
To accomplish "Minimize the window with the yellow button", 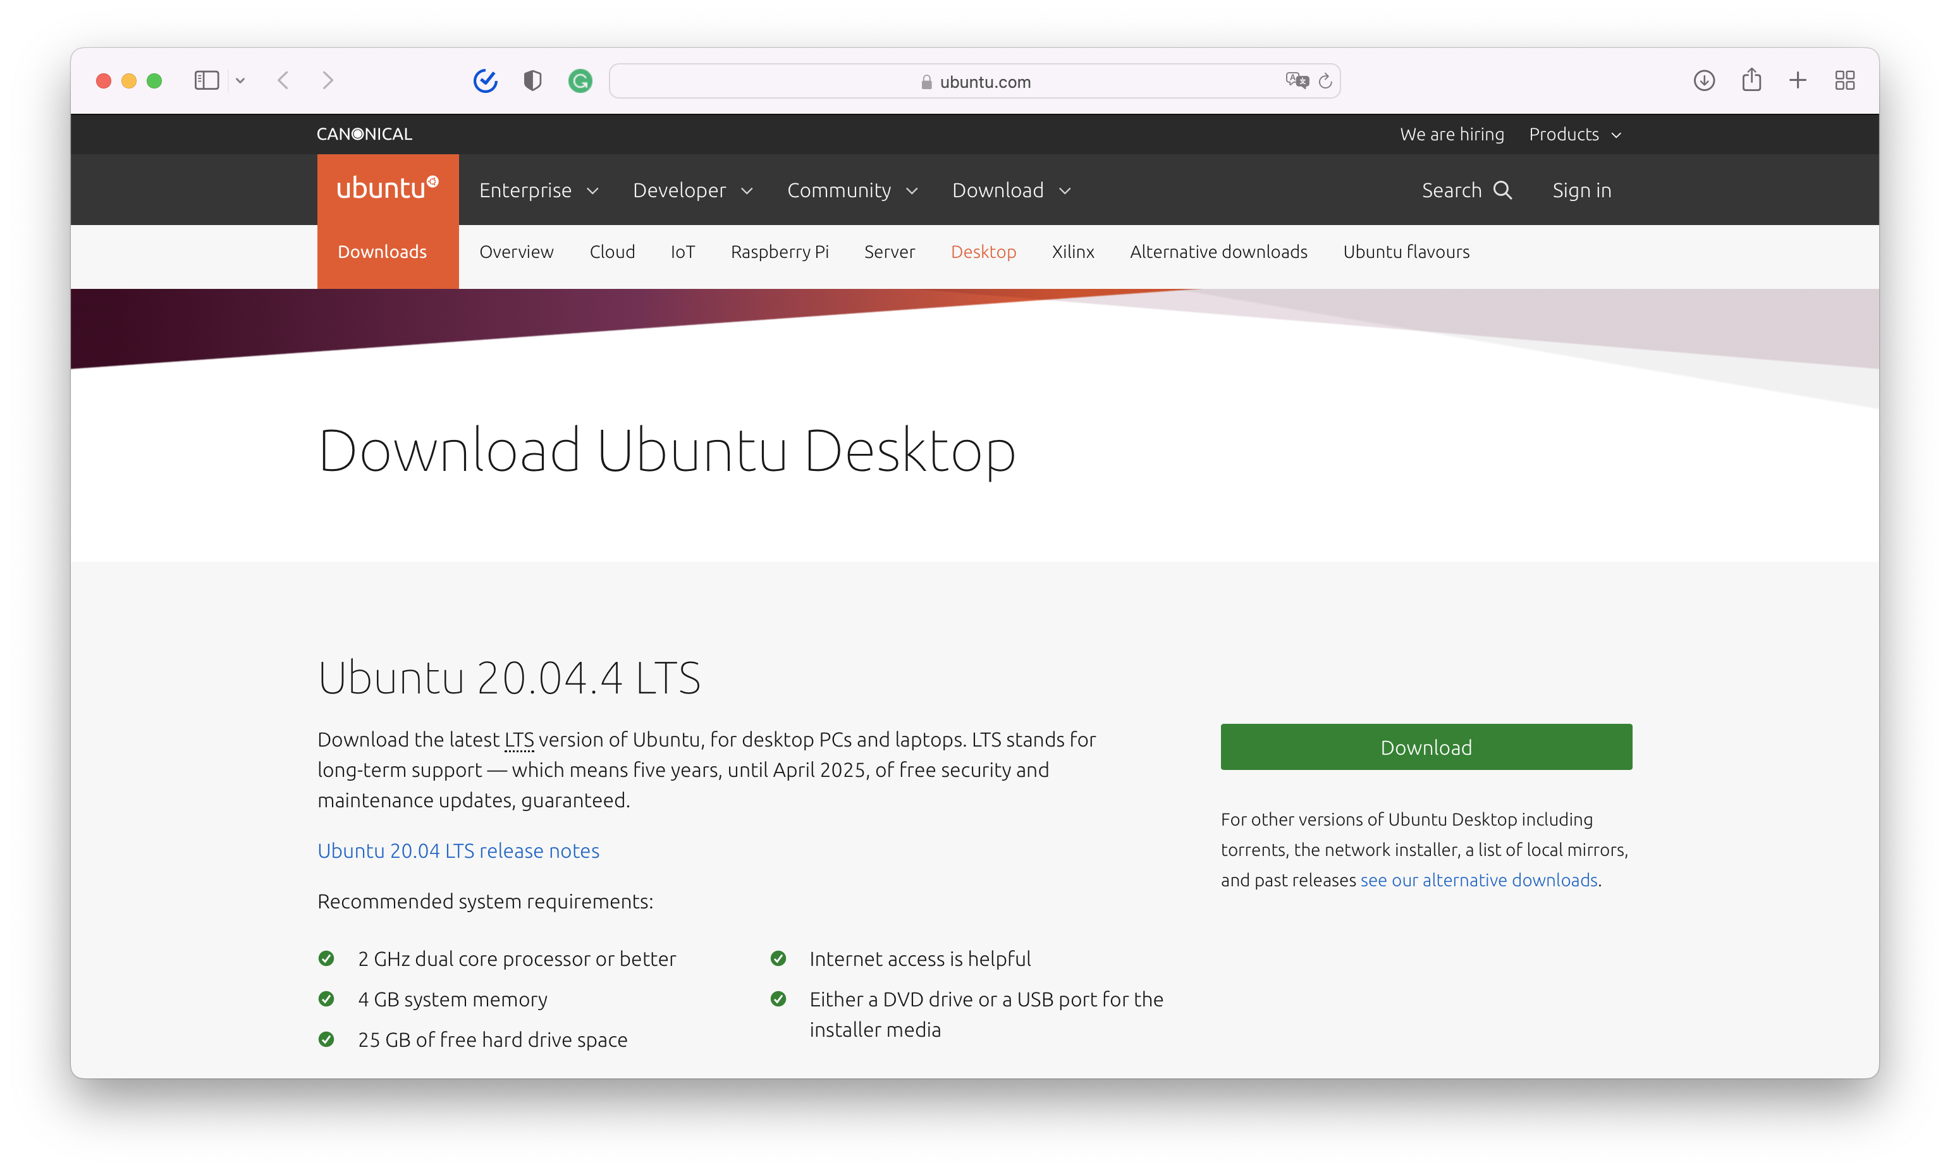I will tap(129, 80).
